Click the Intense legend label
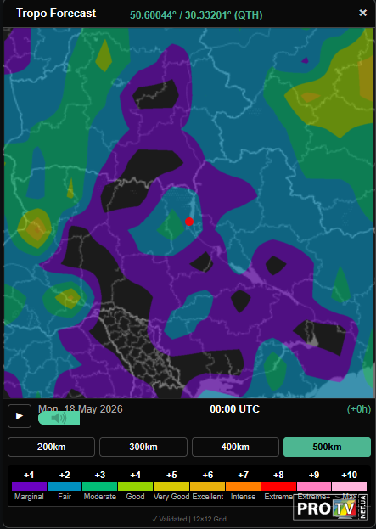The width and height of the screenshot is (376, 529). (243, 497)
